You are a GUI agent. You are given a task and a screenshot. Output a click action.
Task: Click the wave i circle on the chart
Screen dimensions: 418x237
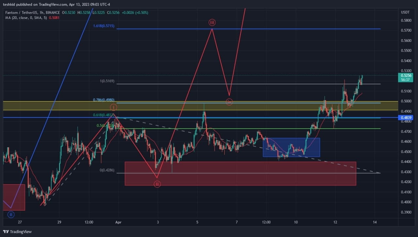(114, 107)
